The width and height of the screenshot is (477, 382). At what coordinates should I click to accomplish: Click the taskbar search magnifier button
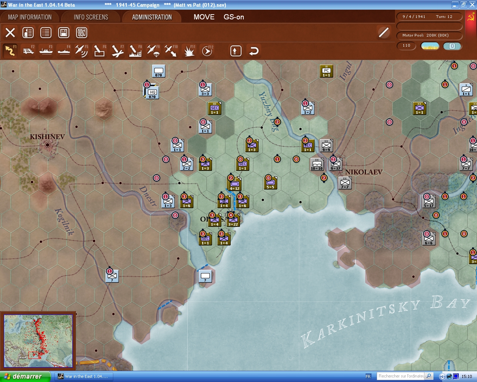tap(429, 376)
